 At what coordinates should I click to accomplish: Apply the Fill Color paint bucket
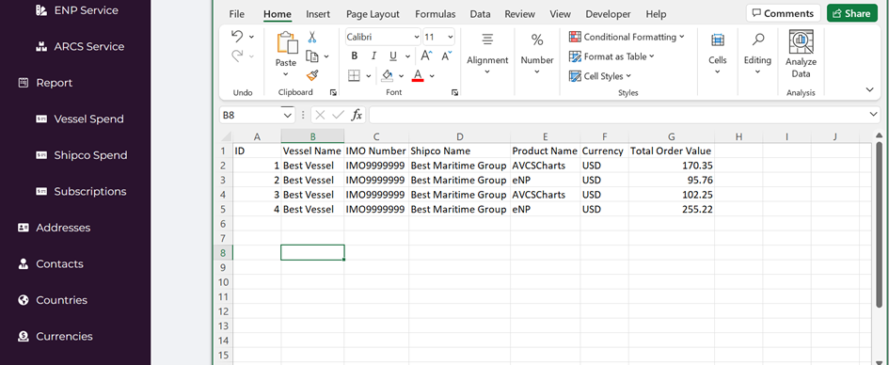[x=388, y=75]
